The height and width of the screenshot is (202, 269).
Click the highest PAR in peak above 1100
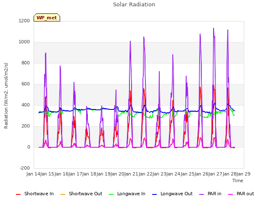pyautogui.click(x=214, y=28)
